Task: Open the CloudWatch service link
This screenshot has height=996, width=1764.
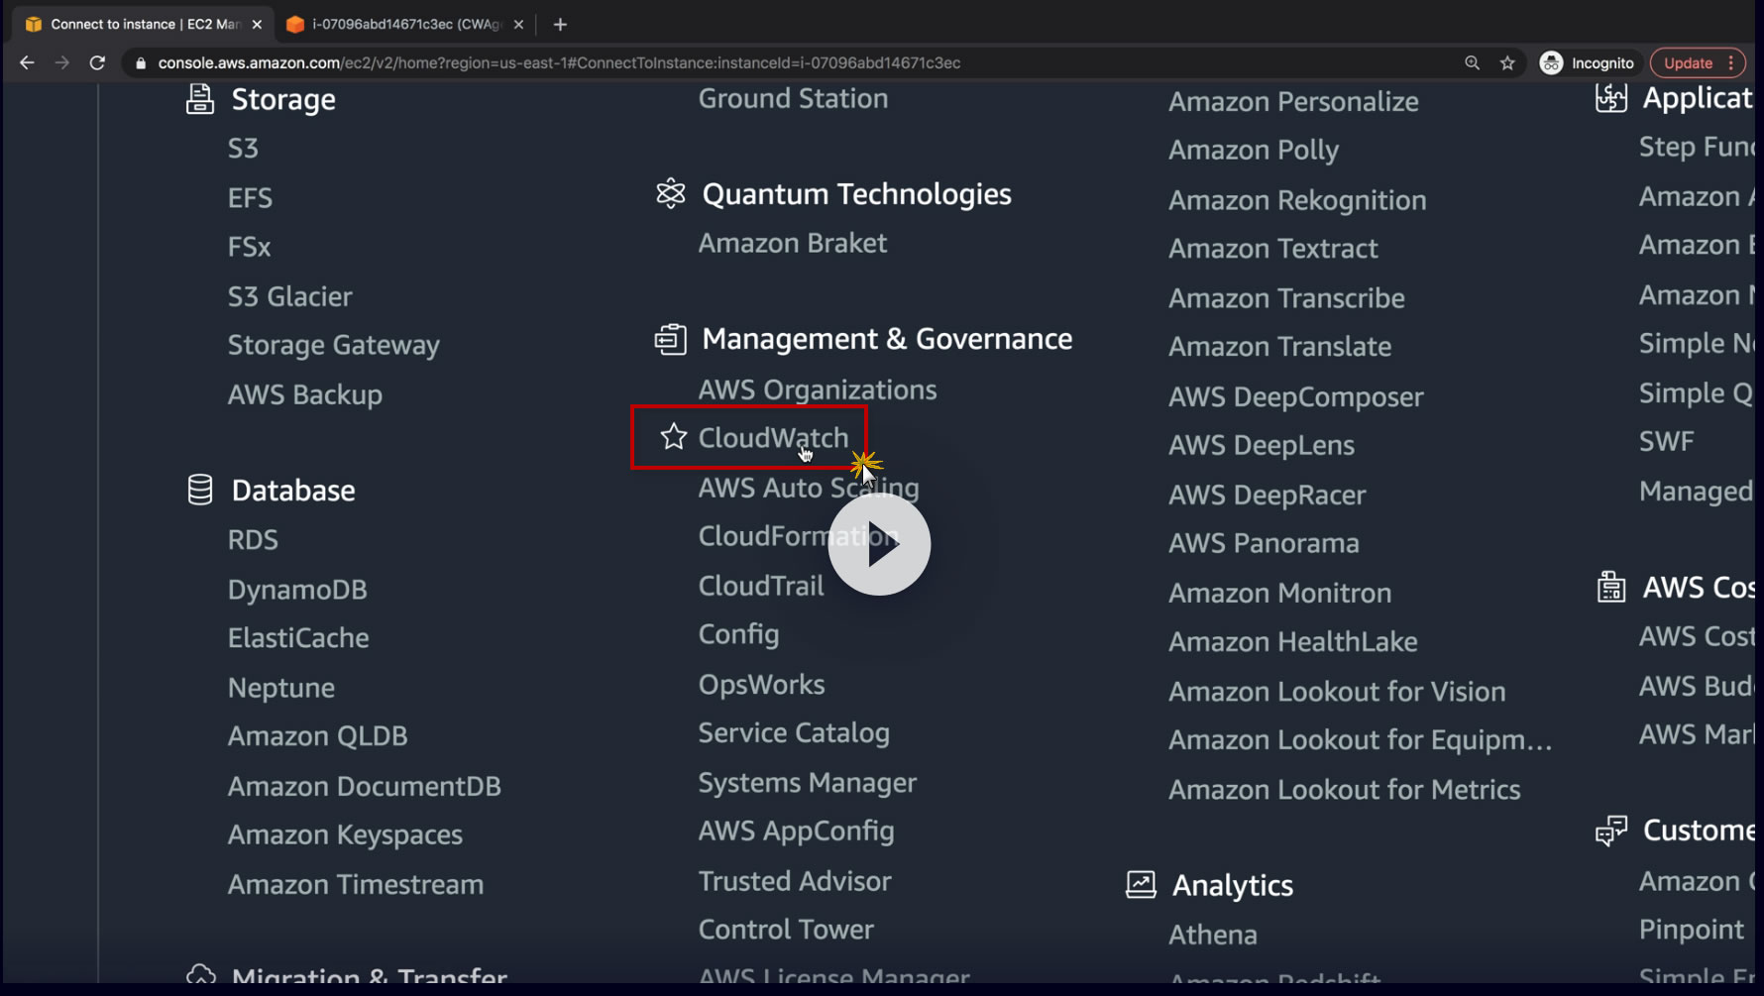Action: pyautogui.click(x=773, y=437)
